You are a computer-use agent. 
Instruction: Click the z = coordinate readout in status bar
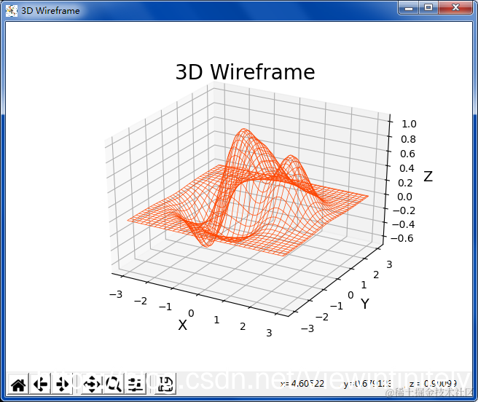click(433, 383)
